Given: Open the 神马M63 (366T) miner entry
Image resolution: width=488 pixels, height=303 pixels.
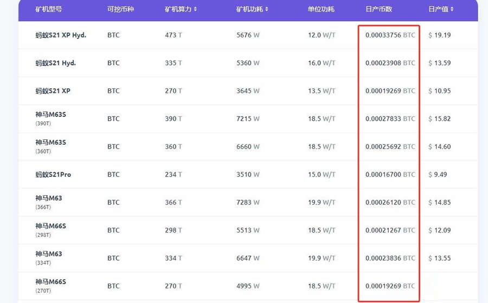Looking at the screenshot, I should tap(49, 202).
